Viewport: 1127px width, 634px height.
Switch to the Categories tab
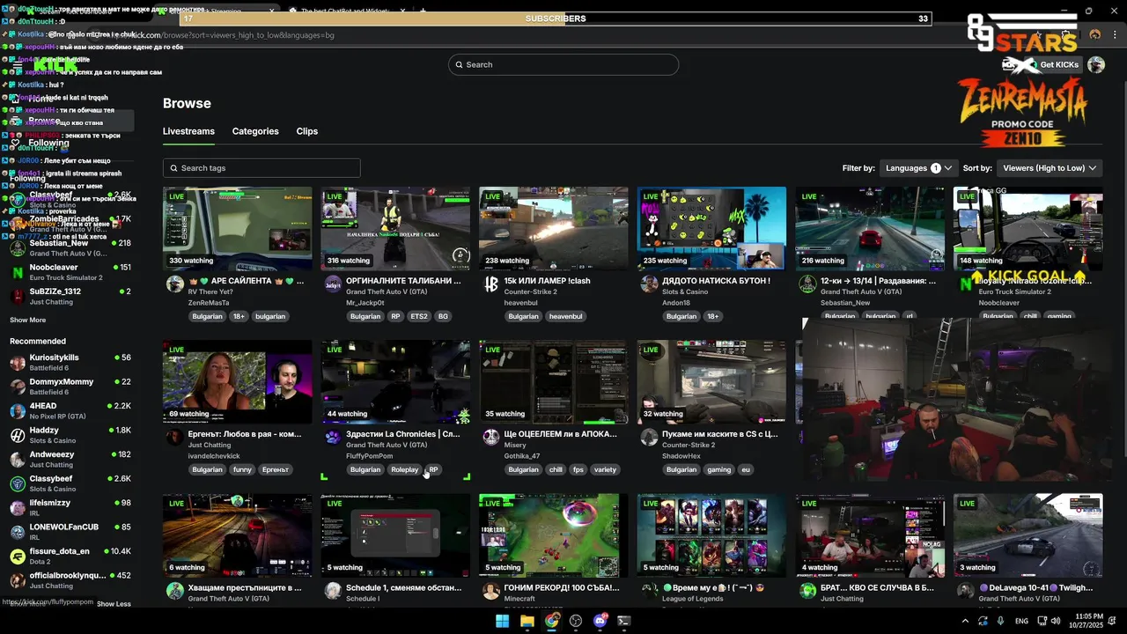(x=255, y=131)
